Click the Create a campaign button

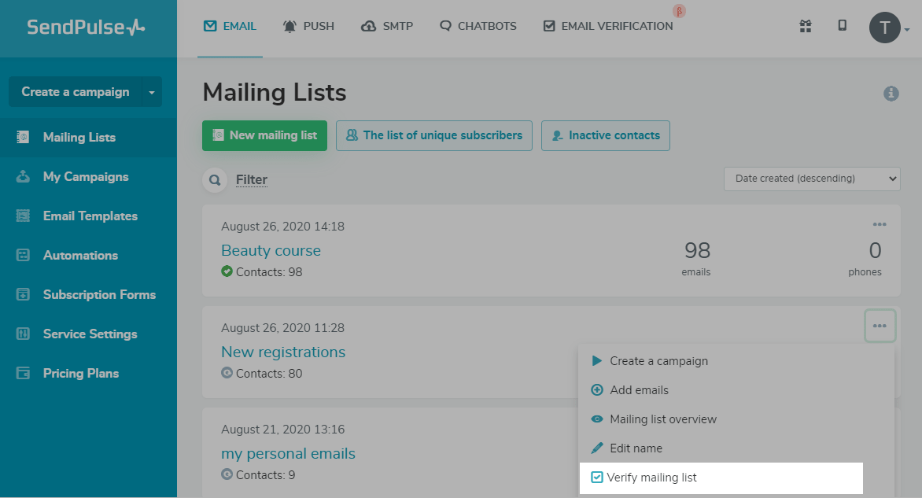76,92
